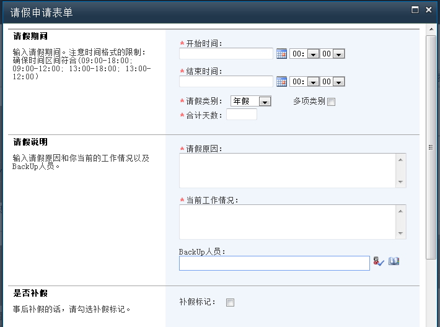Click the 请假原因 text area scroll-down arrow
The height and width of the screenshot is (327, 440).
click(x=400, y=182)
